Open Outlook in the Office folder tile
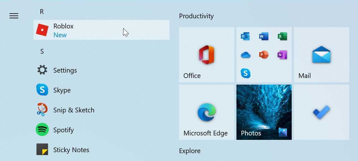 click(245, 36)
